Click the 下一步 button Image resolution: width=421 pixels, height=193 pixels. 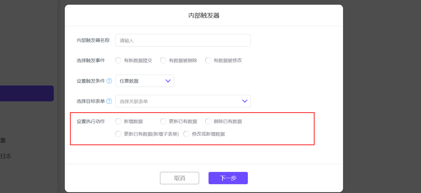228,178
